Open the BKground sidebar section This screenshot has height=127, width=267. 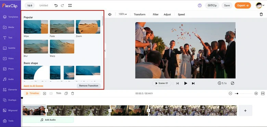[10, 110]
